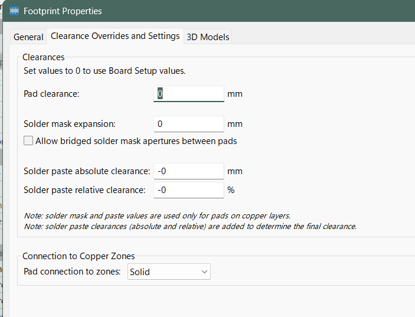Click the percent unit beside relative clearance
Image resolution: width=415 pixels, height=317 pixels.
[x=231, y=190]
